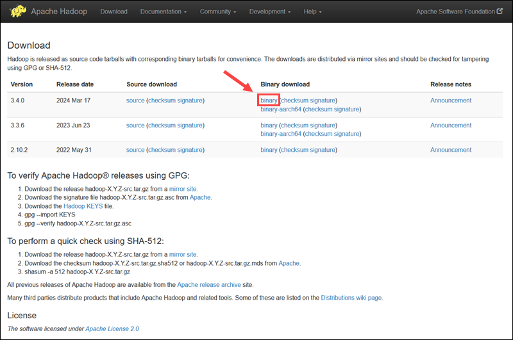Image resolution: width=513 pixels, height=340 pixels.
Task: Click the 2023 Jun 23 release date
Action: tap(73, 125)
